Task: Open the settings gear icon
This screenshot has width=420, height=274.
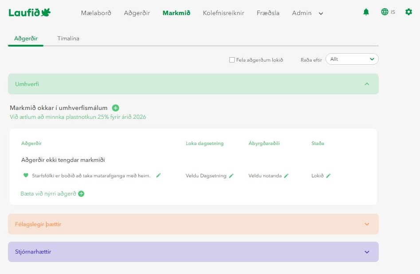Action: (408, 12)
